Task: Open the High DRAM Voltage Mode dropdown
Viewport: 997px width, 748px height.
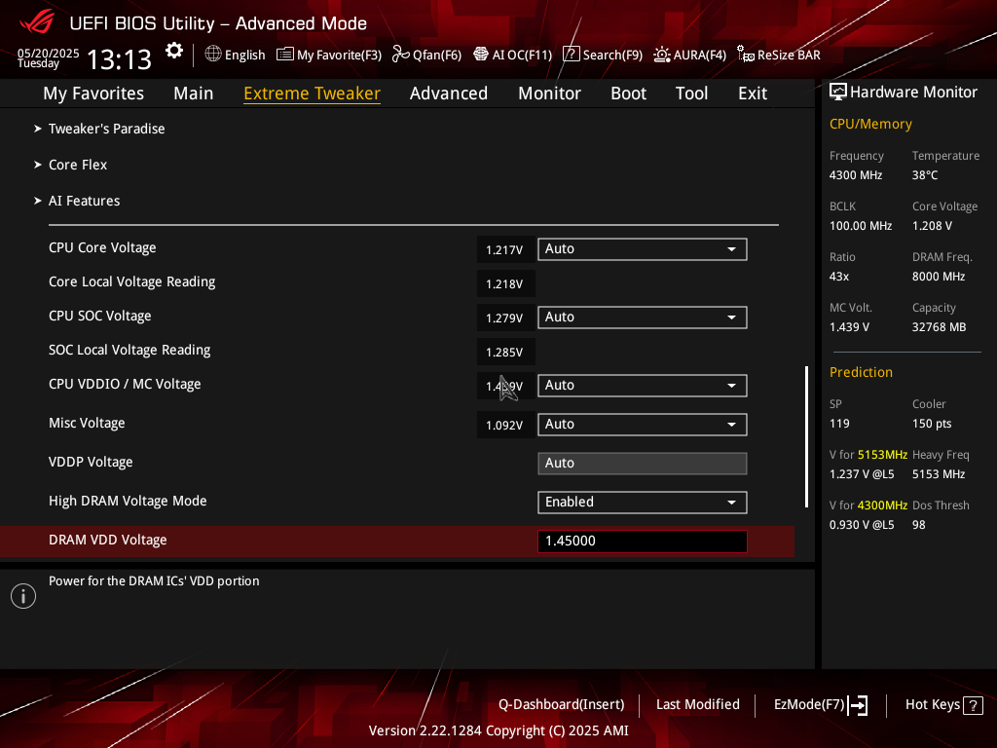Action: click(643, 502)
